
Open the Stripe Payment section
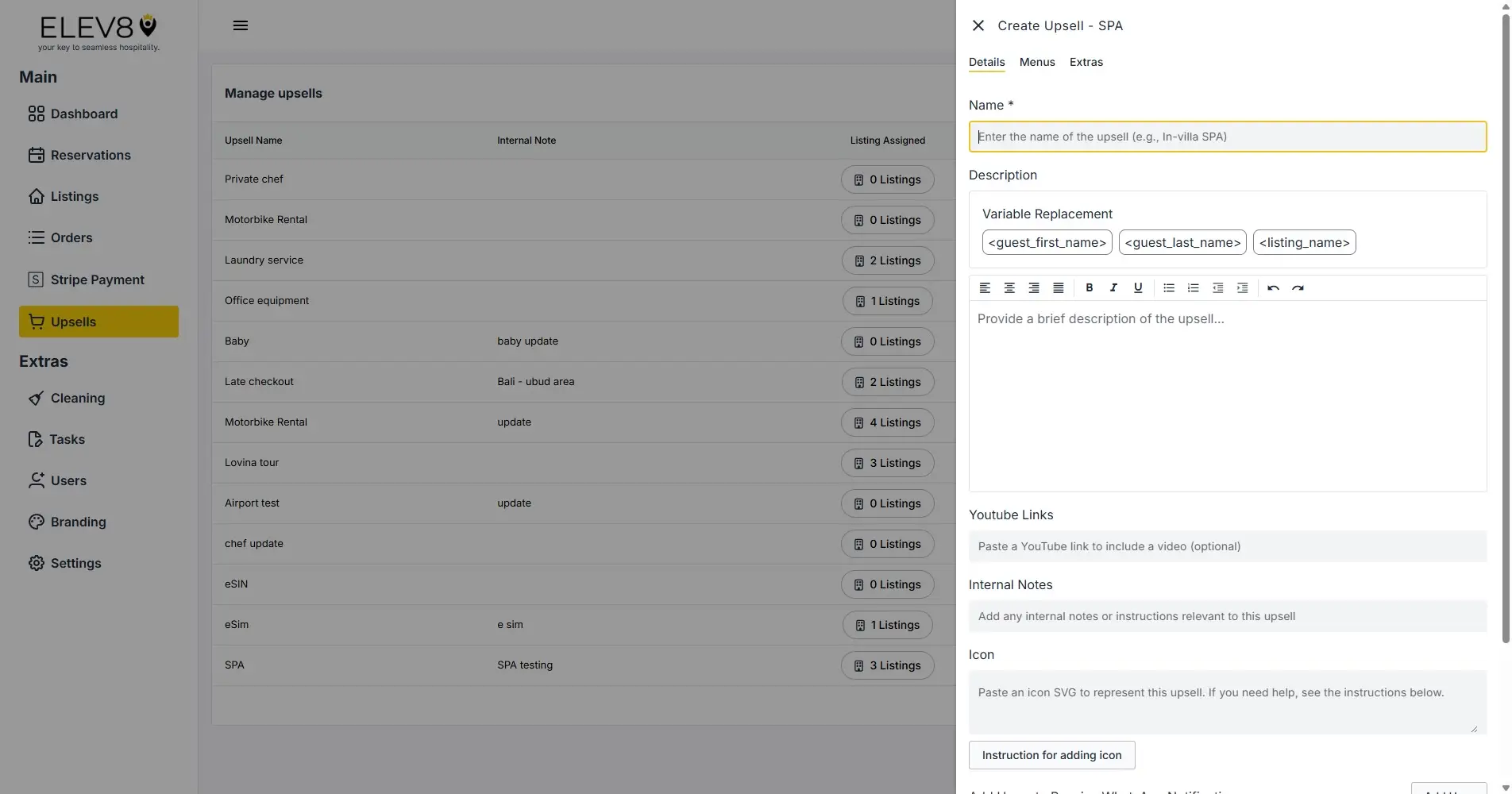[97, 279]
